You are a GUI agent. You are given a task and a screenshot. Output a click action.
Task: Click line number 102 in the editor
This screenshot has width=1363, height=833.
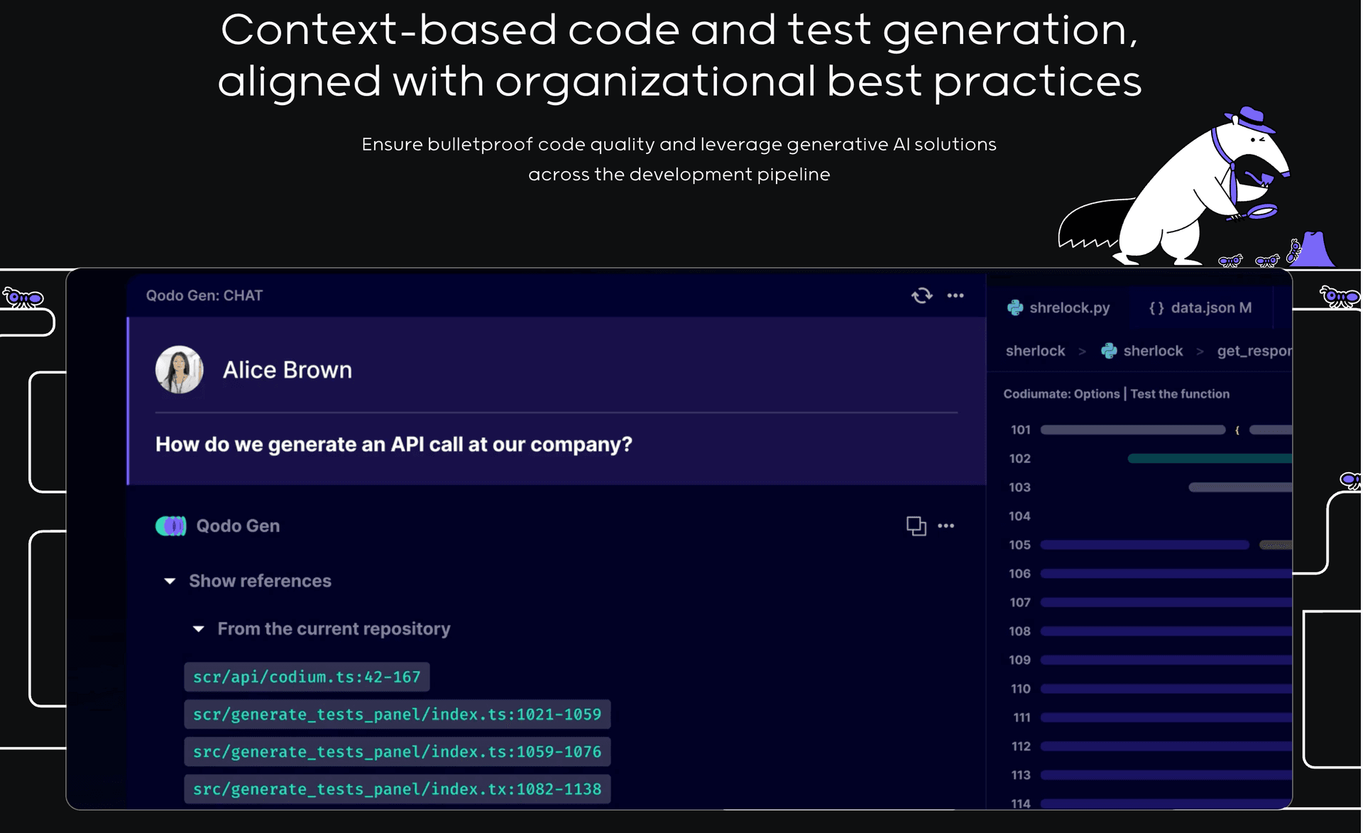(x=1020, y=459)
